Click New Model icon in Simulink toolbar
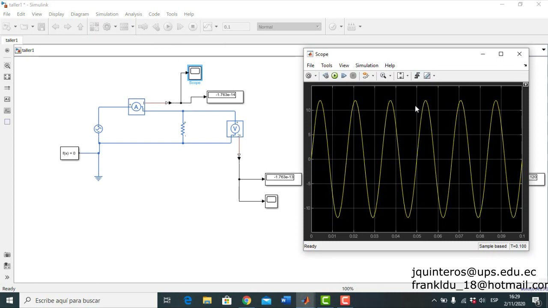The image size is (548, 308). point(7,27)
